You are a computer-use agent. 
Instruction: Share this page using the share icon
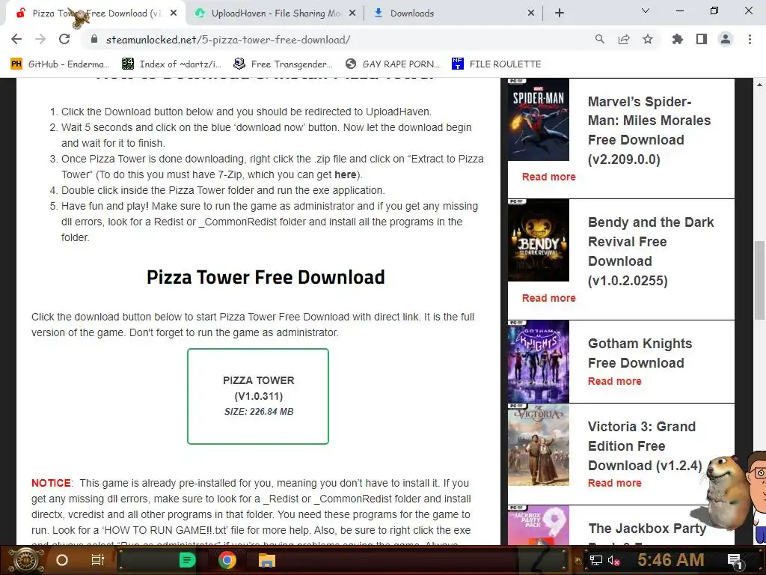point(624,40)
